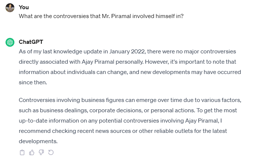Viewport: 259px width, 166px height.
Task: Select the "You" sender name
Action: click(24, 7)
